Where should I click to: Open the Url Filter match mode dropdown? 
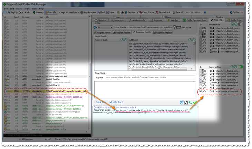click(x=105, y=27)
